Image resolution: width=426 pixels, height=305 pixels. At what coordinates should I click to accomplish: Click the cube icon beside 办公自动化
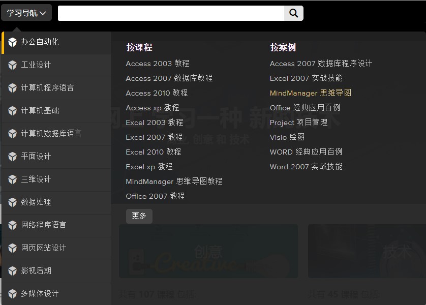13,42
